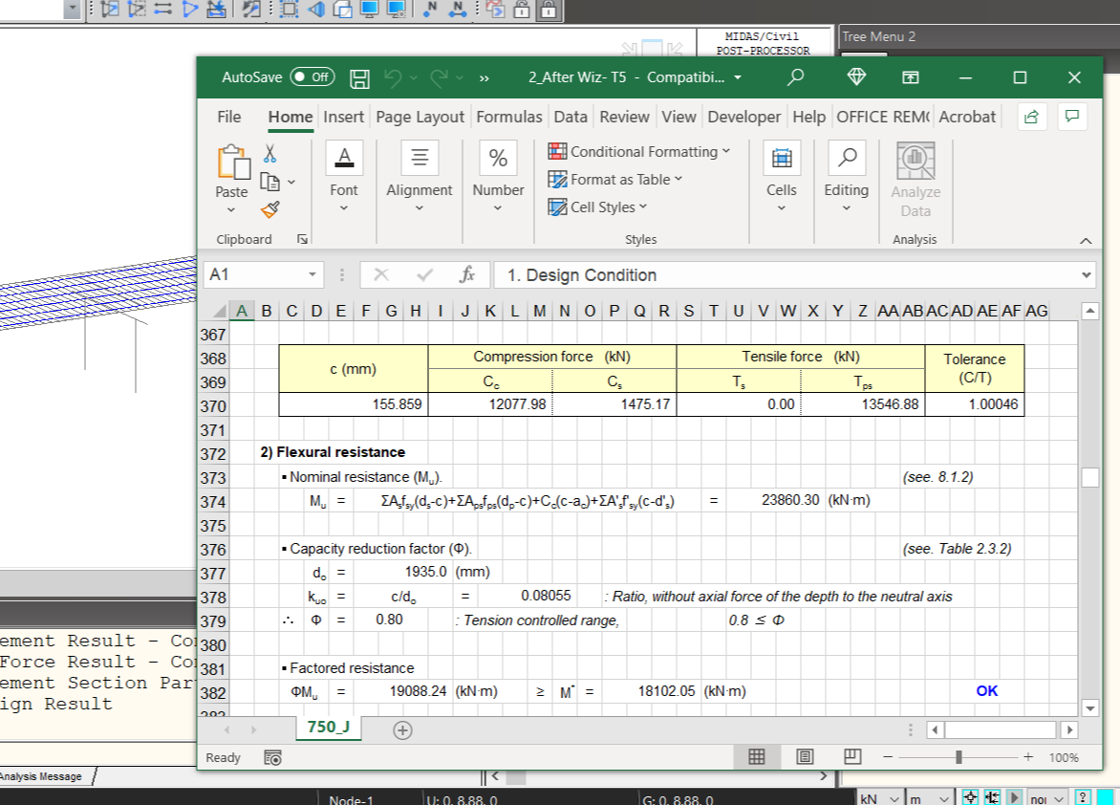Select column A header

242,311
